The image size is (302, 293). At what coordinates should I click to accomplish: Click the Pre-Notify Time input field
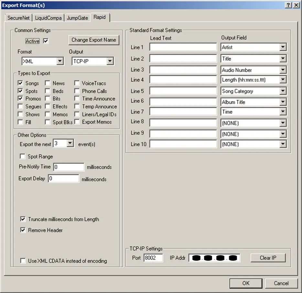[69, 167]
